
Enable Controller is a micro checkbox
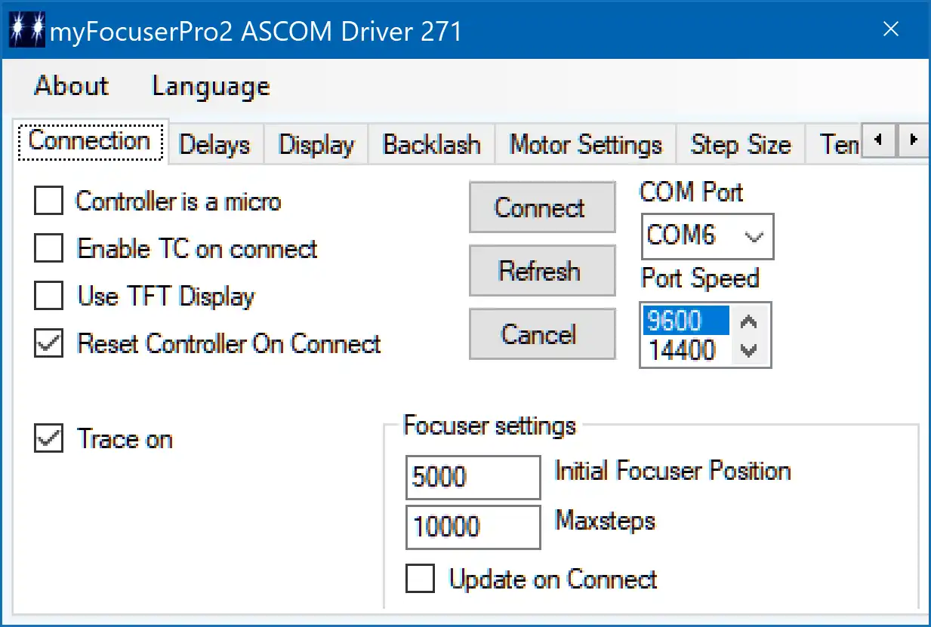[x=49, y=201]
